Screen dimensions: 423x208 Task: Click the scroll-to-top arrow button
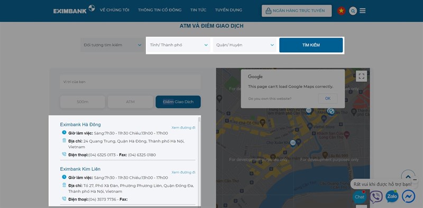click(408, 176)
